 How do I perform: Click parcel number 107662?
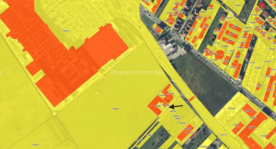[x=252, y=128]
